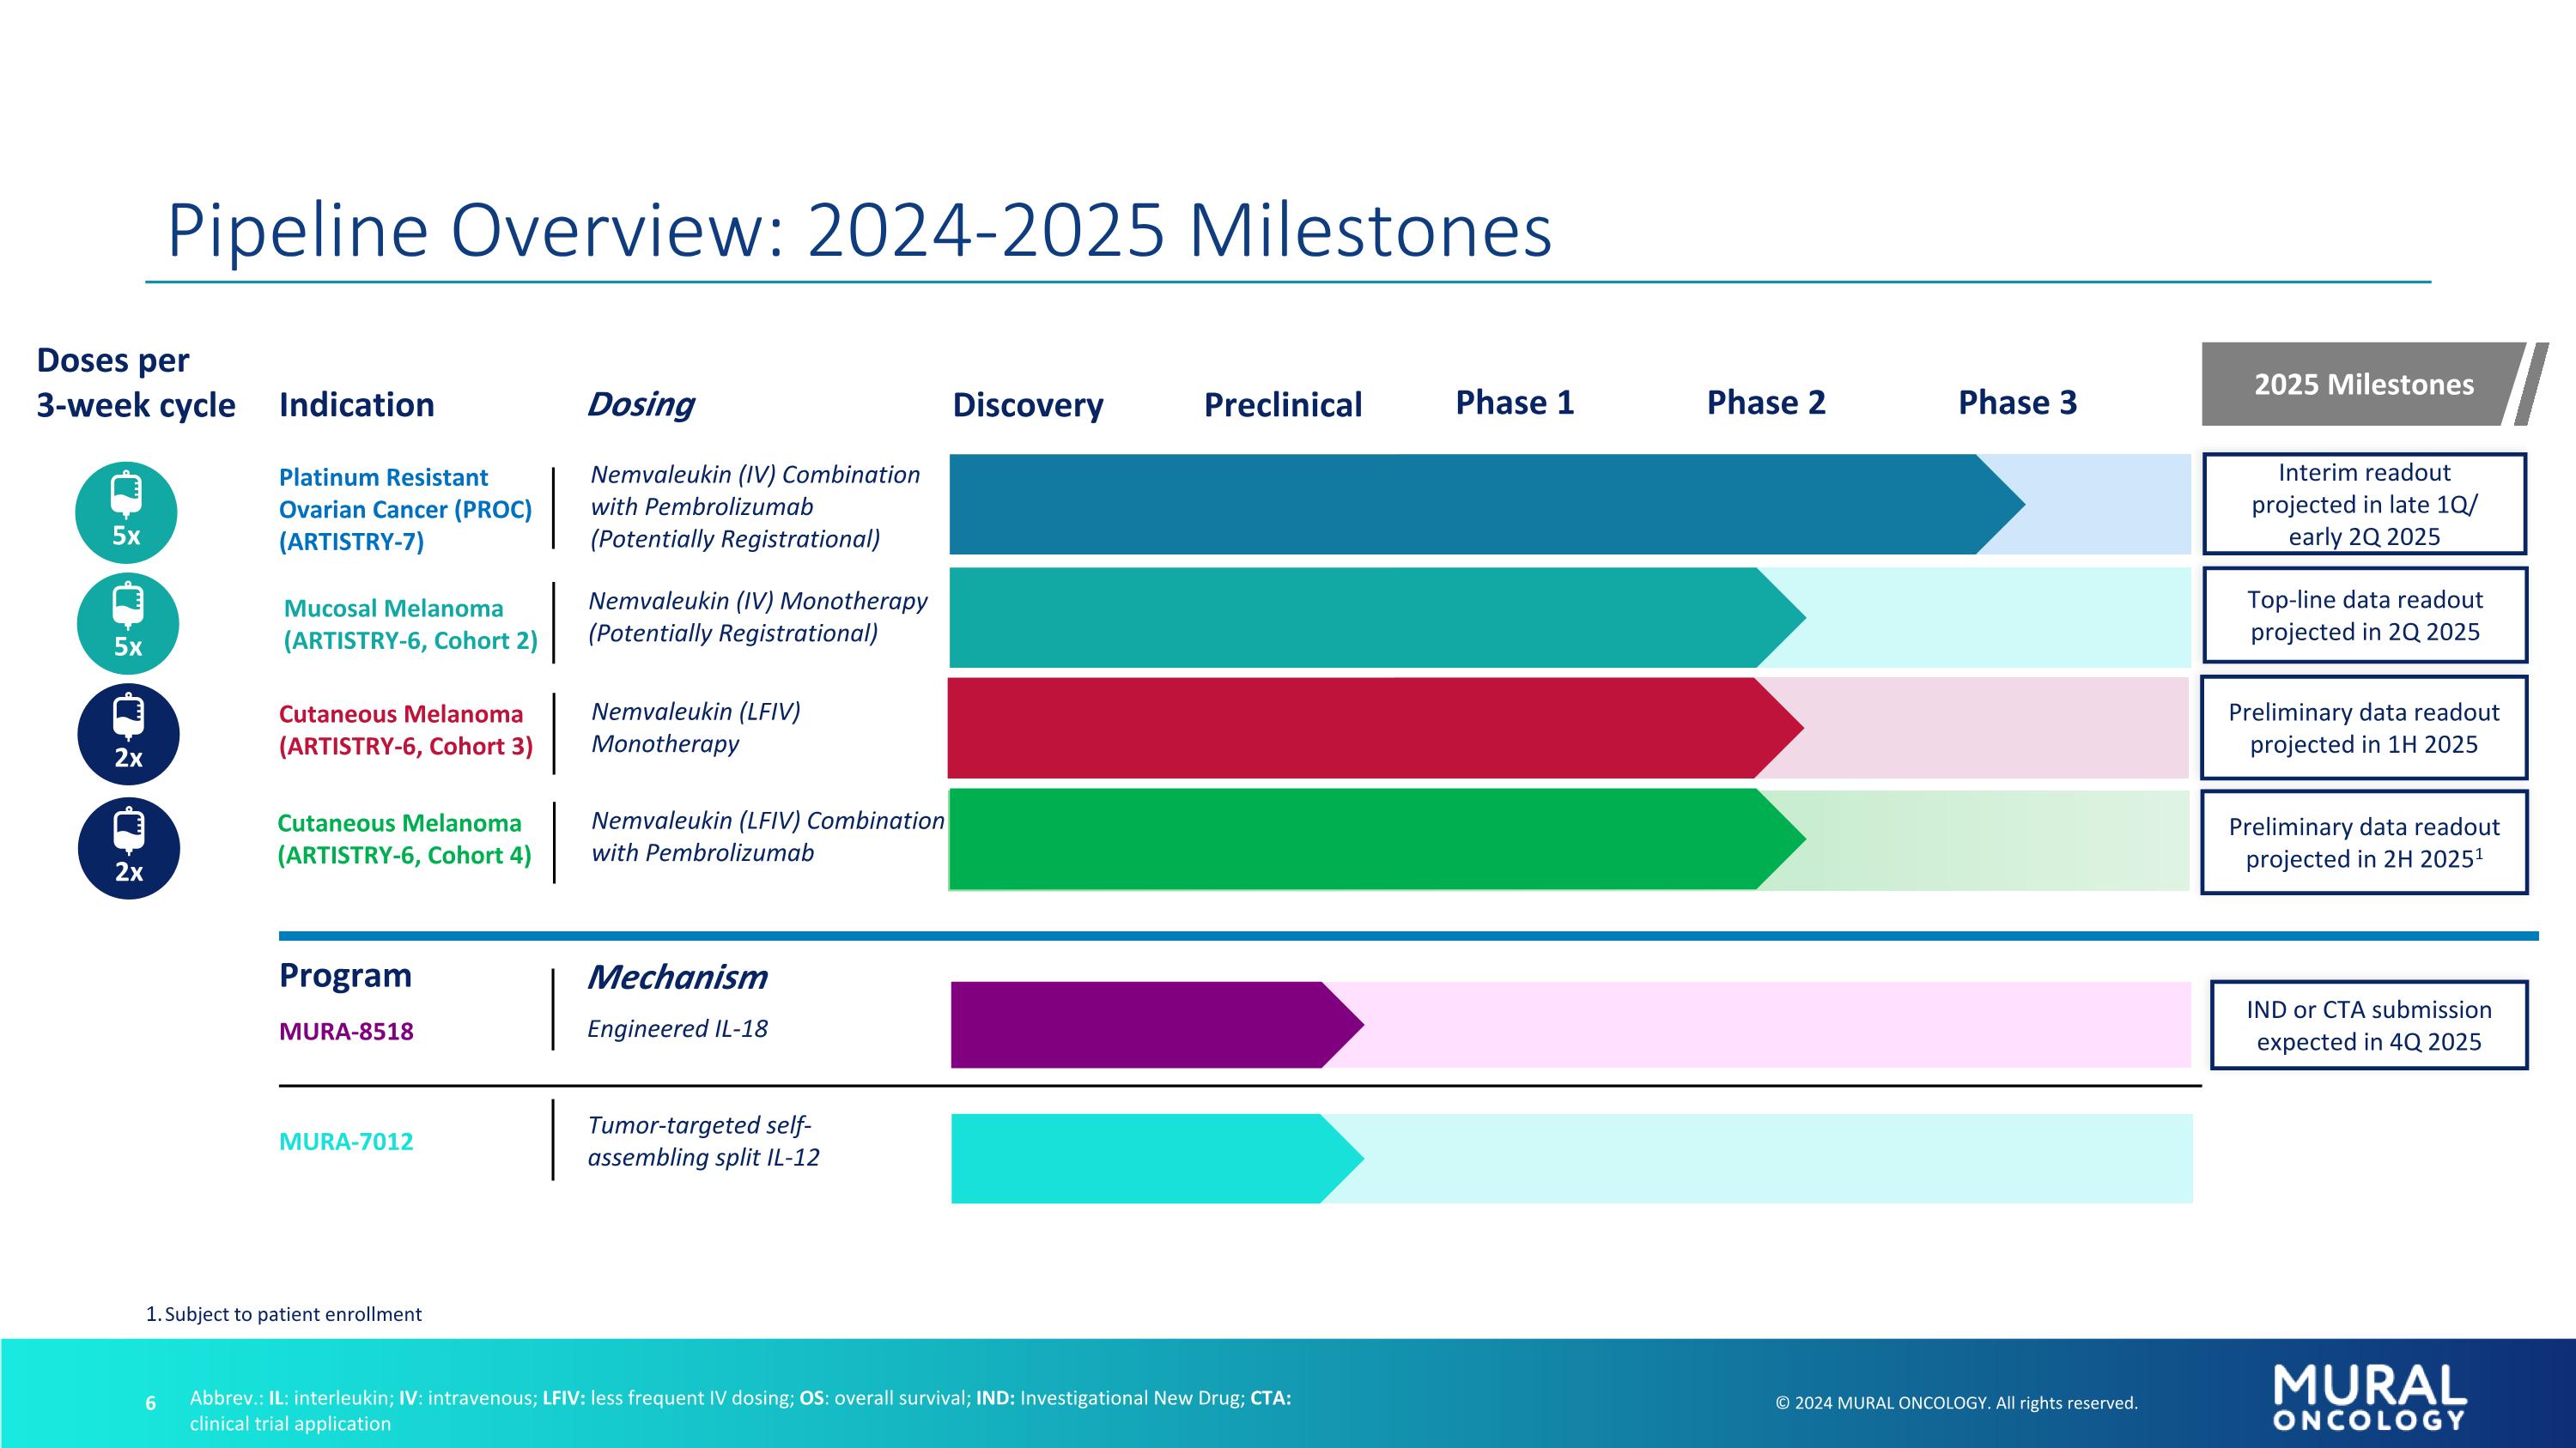Screen dimensions: 2576x1448
Task: Click the Mechanism section header
Action: [677, 978]
